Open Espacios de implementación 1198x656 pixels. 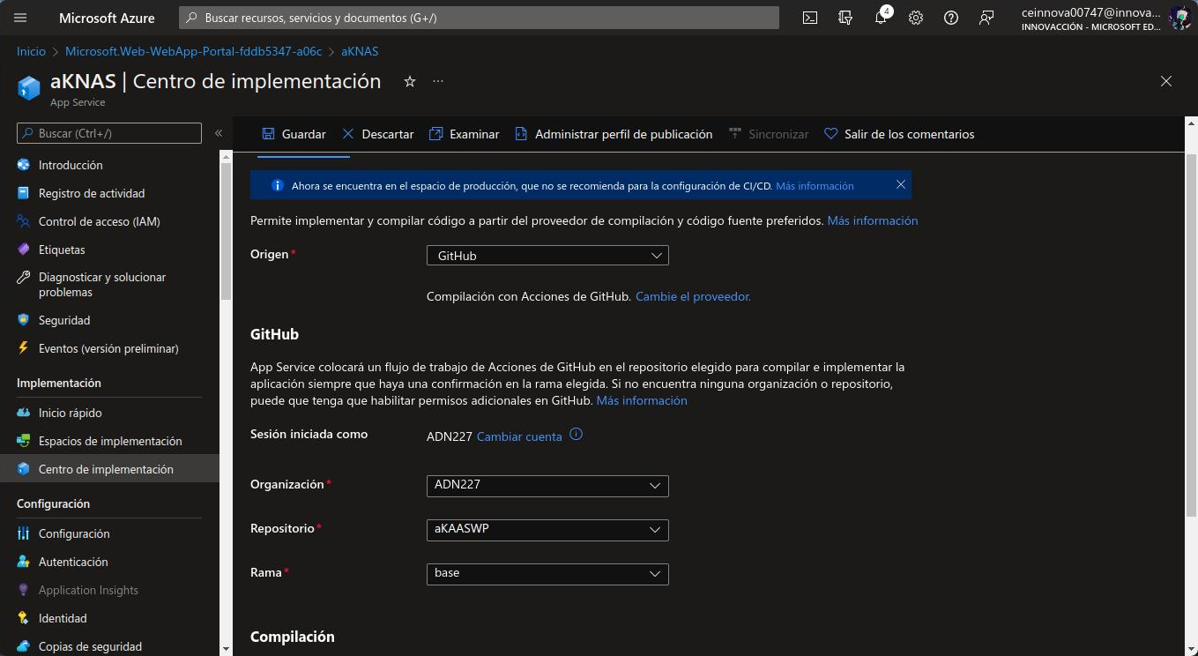pyautogui.click(x=109, y=441)
